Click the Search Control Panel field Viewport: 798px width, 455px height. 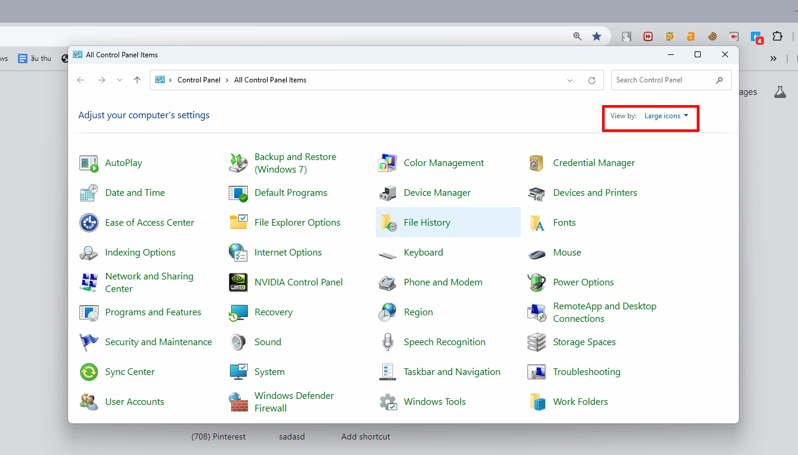coord(663,80)
